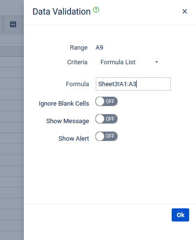Turn on the Show Alert switch

coord(107,136)
